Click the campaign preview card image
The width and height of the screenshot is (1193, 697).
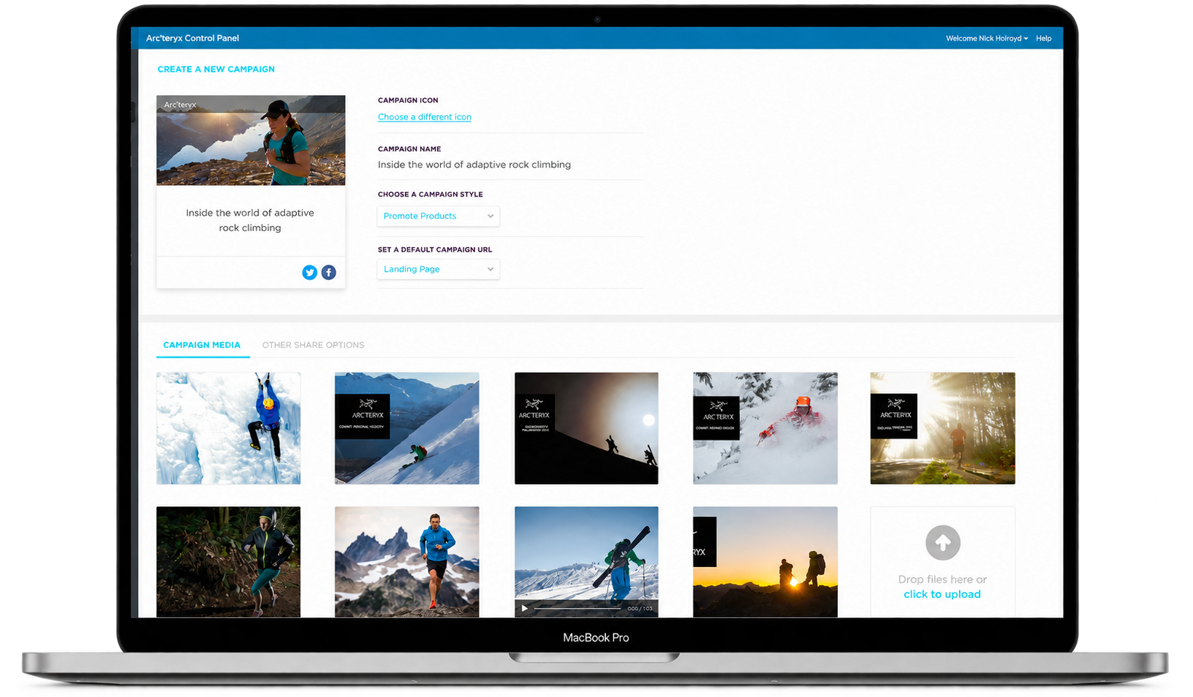coord(251,140)
